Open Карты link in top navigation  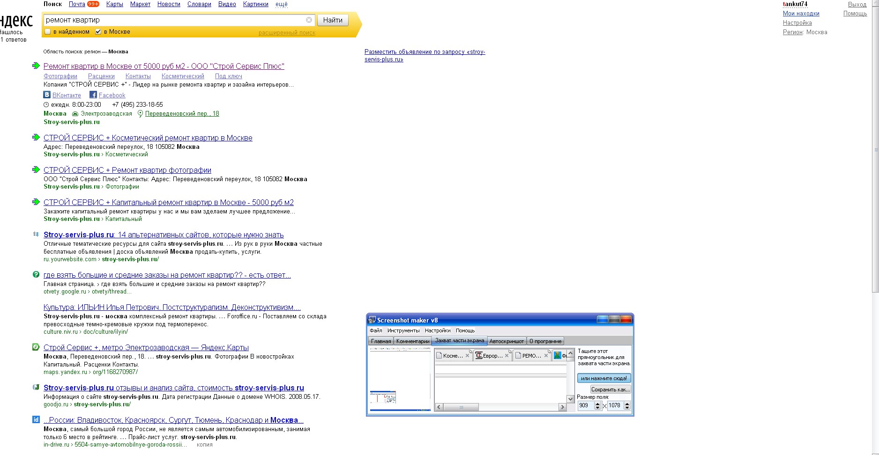pyautogui.click(x=114, y=4)
